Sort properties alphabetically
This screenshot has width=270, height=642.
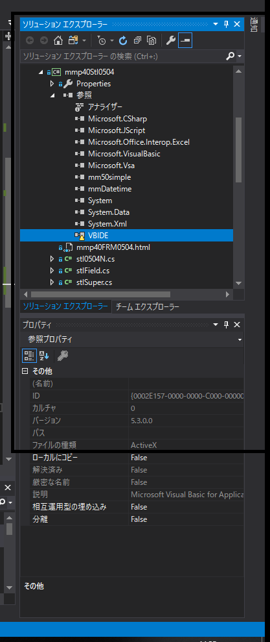44,356
